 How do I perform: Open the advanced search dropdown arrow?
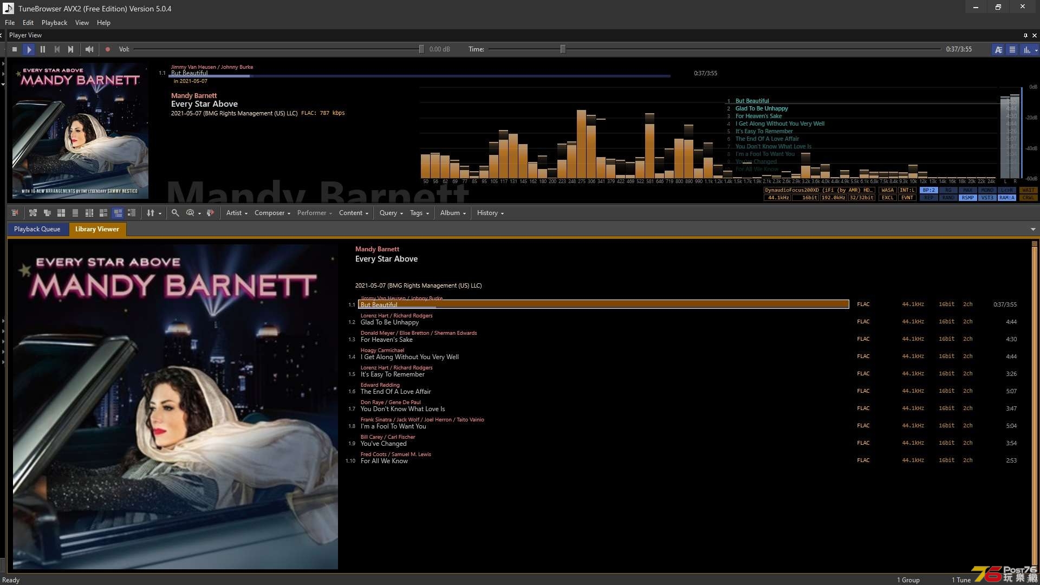[x=199, y=213]
